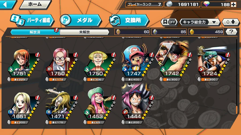241x135 pixels.
Task: Tap the rainbow diamond gem icon
Action: pyautogui.click(x=206, y=4)
